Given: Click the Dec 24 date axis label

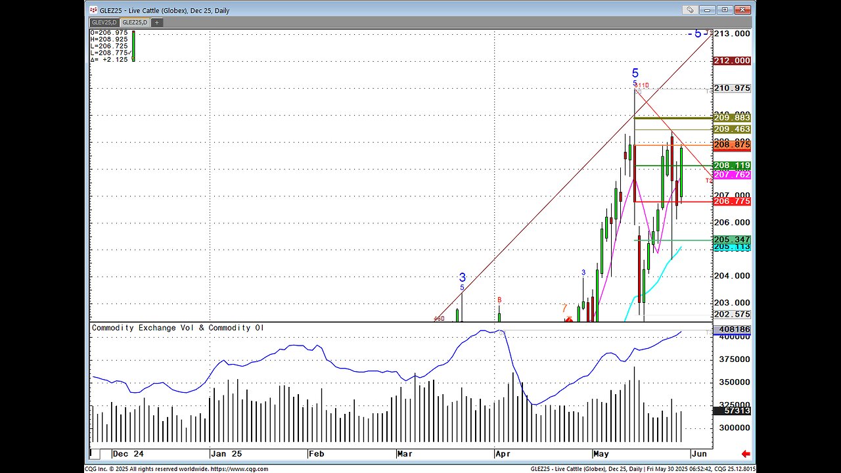Looking at the screenshot, I should (x=127, y=453).
